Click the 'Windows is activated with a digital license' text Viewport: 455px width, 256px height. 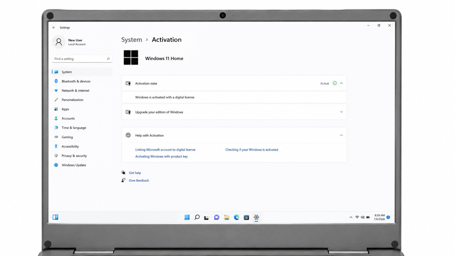(x=165, y=97)
